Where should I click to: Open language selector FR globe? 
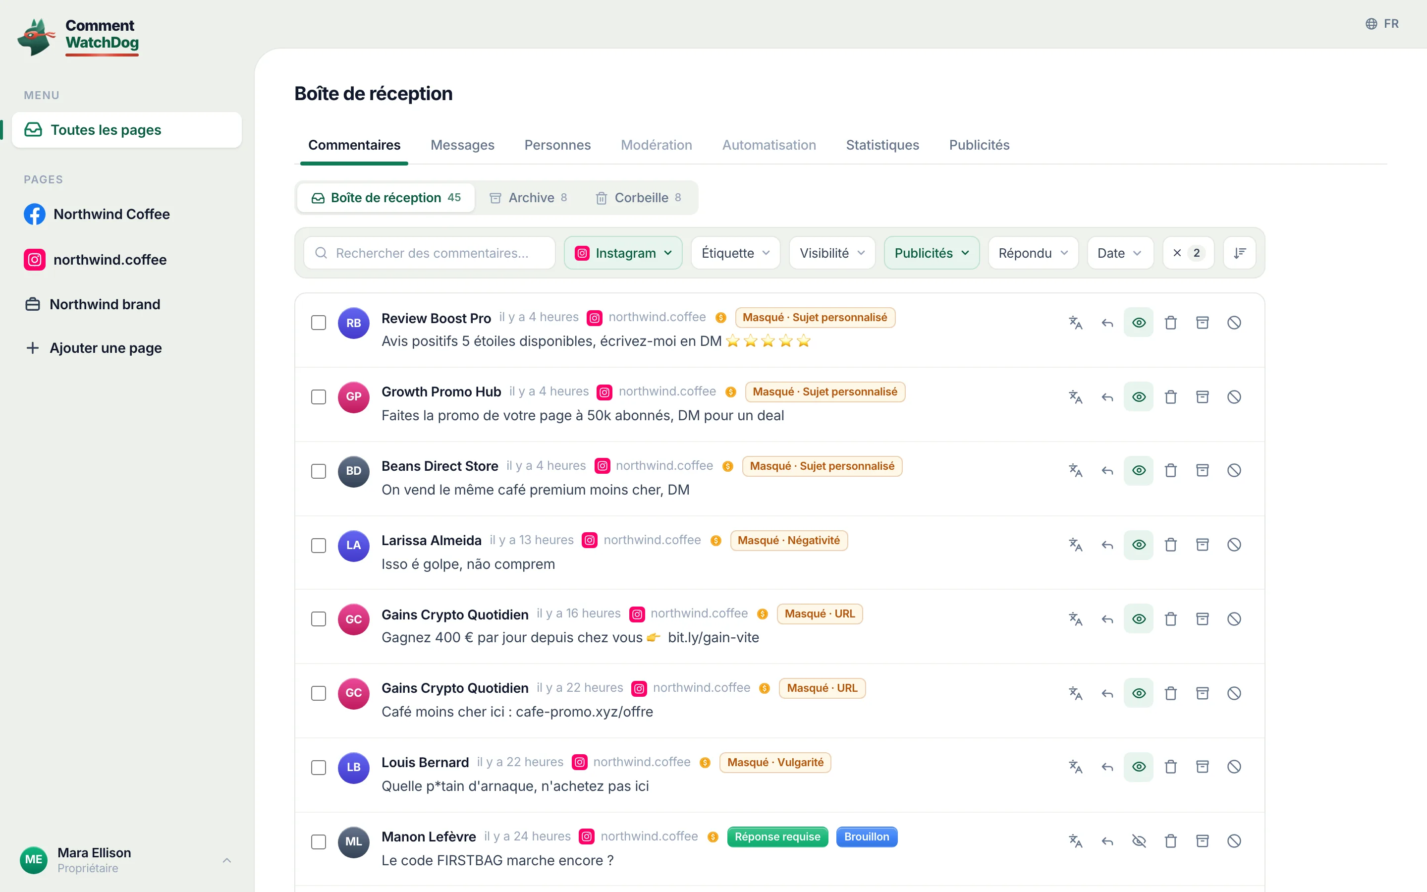pyautogui.click(x=1381, y=24)
